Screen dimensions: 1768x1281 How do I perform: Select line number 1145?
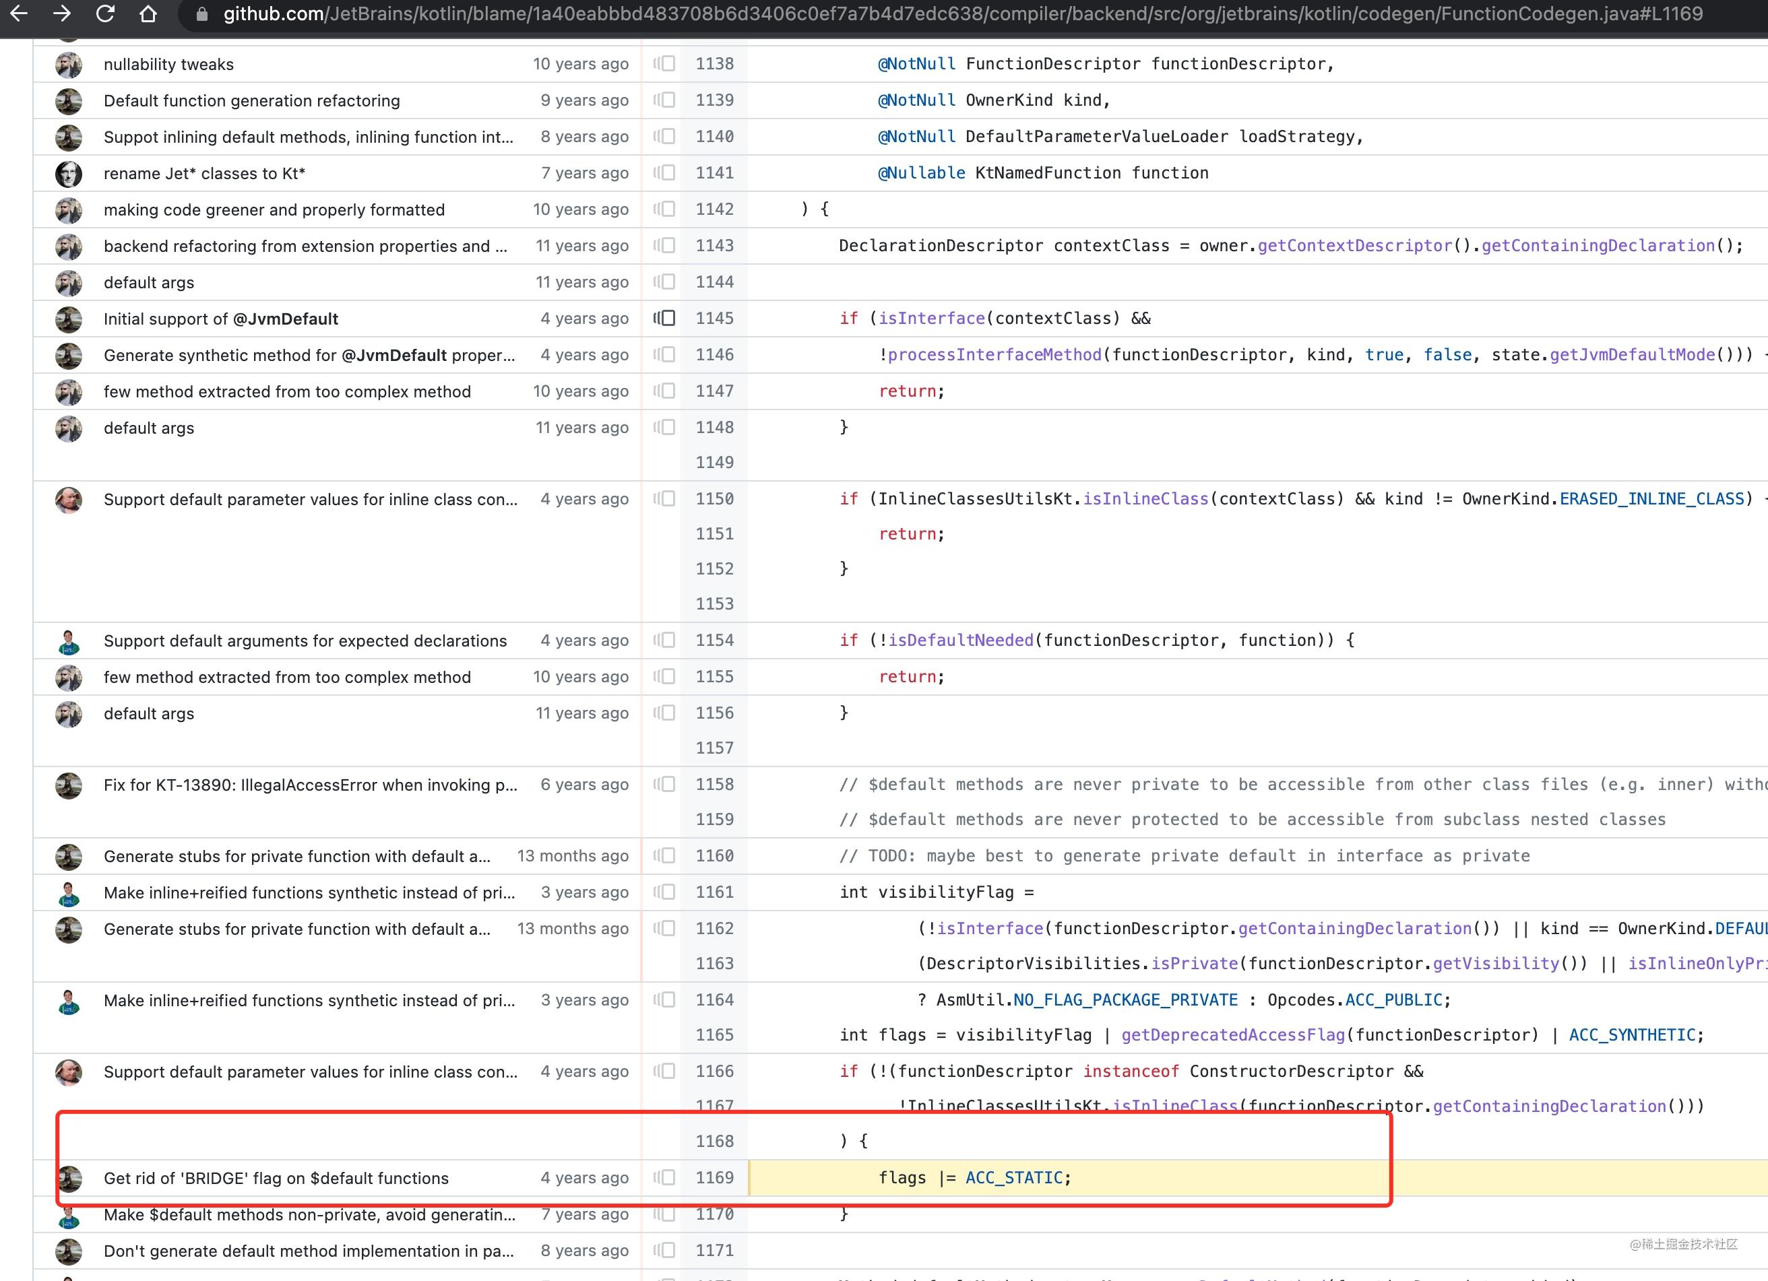tap(715, 318)
